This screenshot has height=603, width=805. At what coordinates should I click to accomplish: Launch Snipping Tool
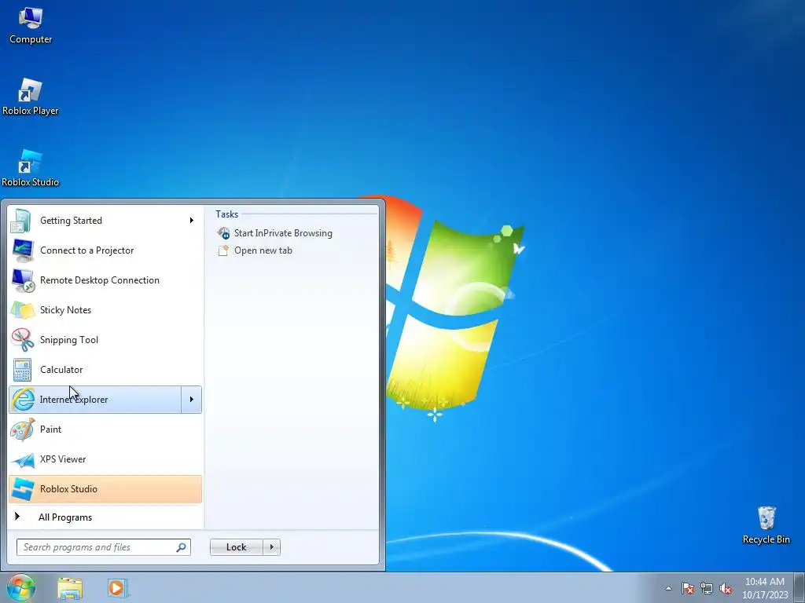point(105,339)
